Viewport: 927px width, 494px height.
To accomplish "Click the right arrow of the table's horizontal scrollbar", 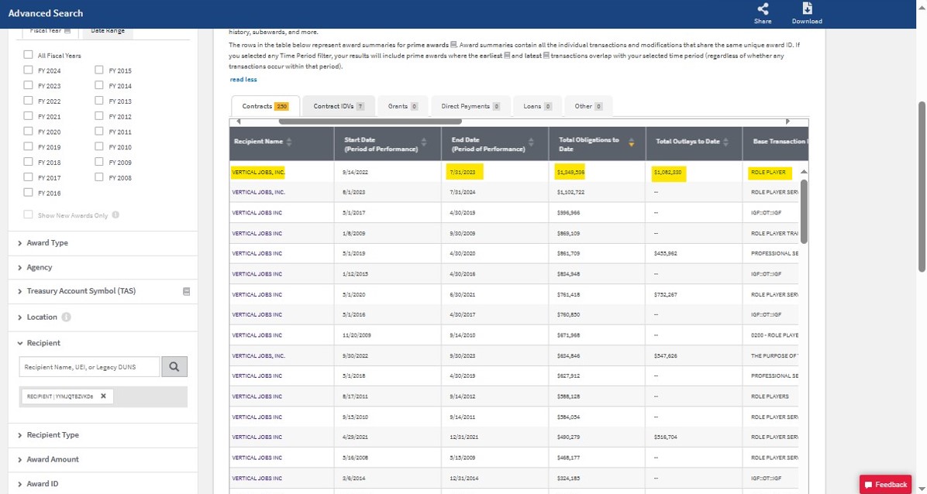I will 787,122.
